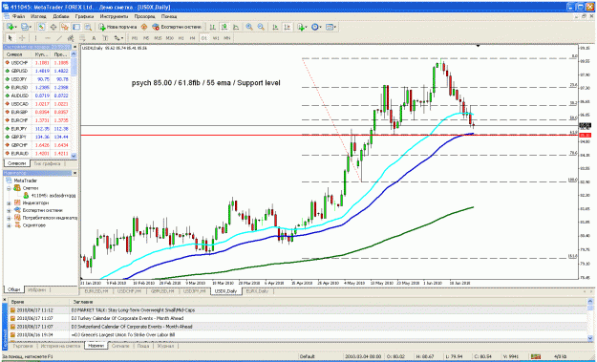
Task: Switch to H1 timeframe
Action: 181,38
